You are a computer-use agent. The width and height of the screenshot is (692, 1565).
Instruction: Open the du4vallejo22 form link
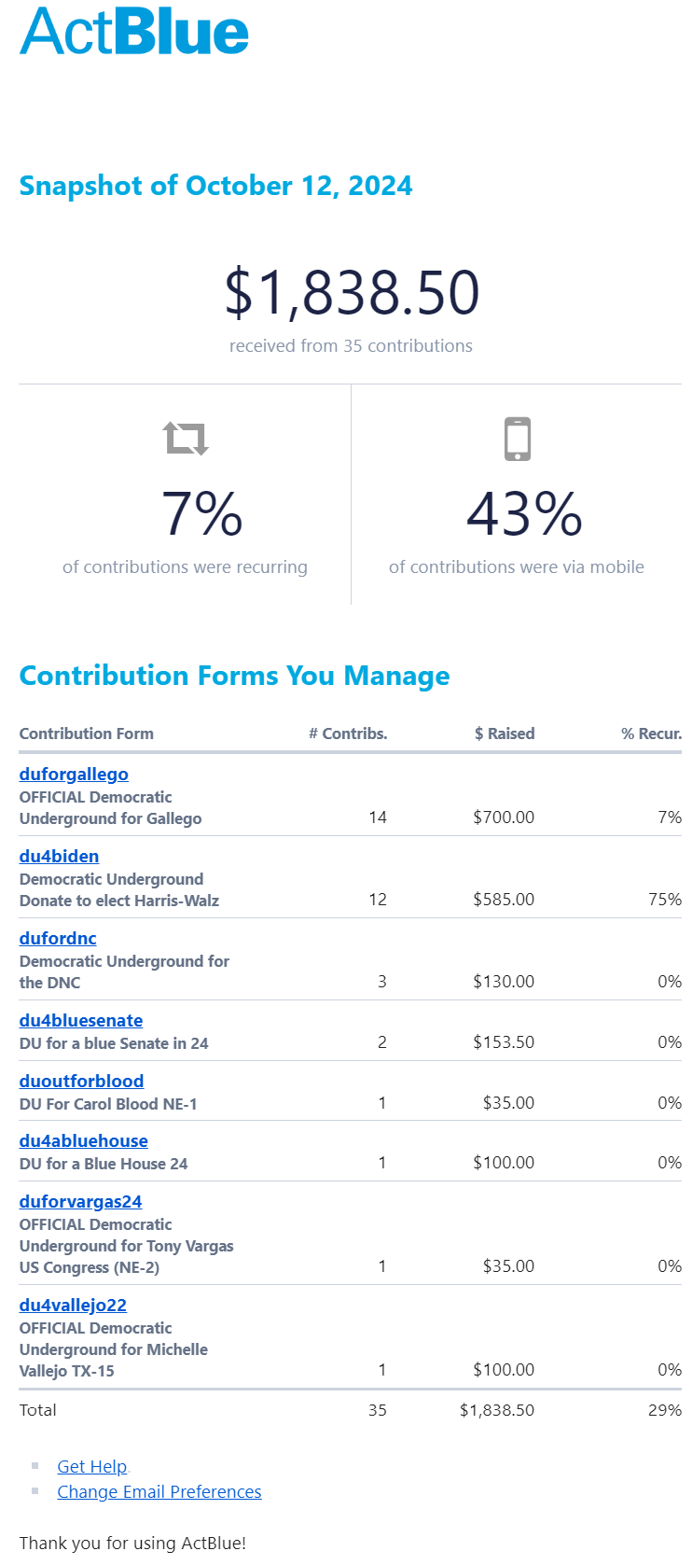(x=73, y=1305)
